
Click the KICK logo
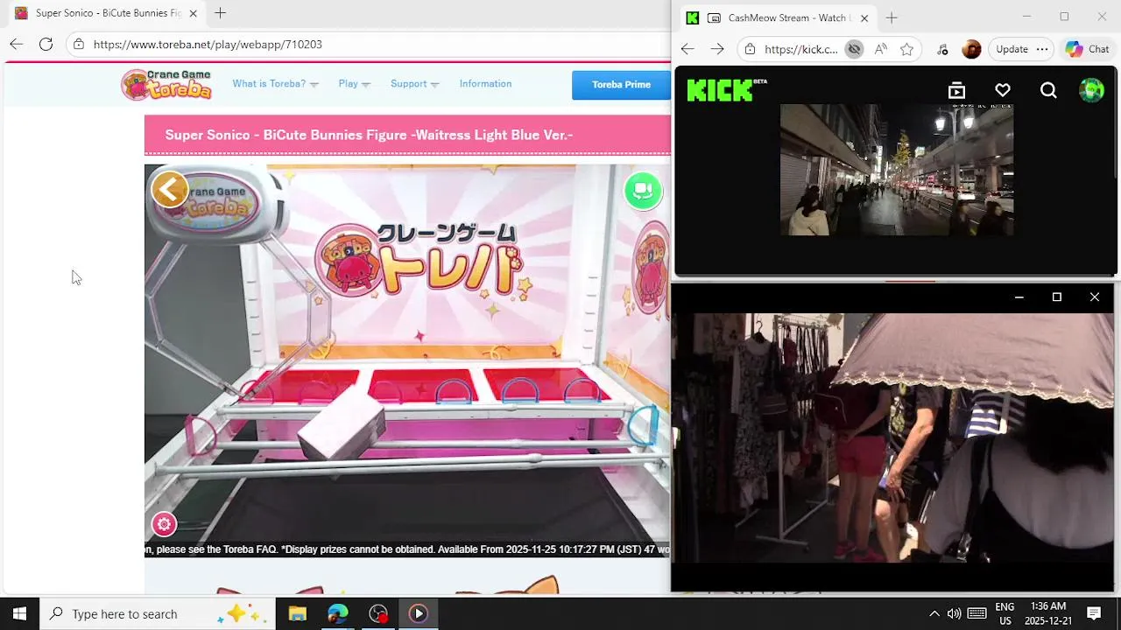[726, 89]
